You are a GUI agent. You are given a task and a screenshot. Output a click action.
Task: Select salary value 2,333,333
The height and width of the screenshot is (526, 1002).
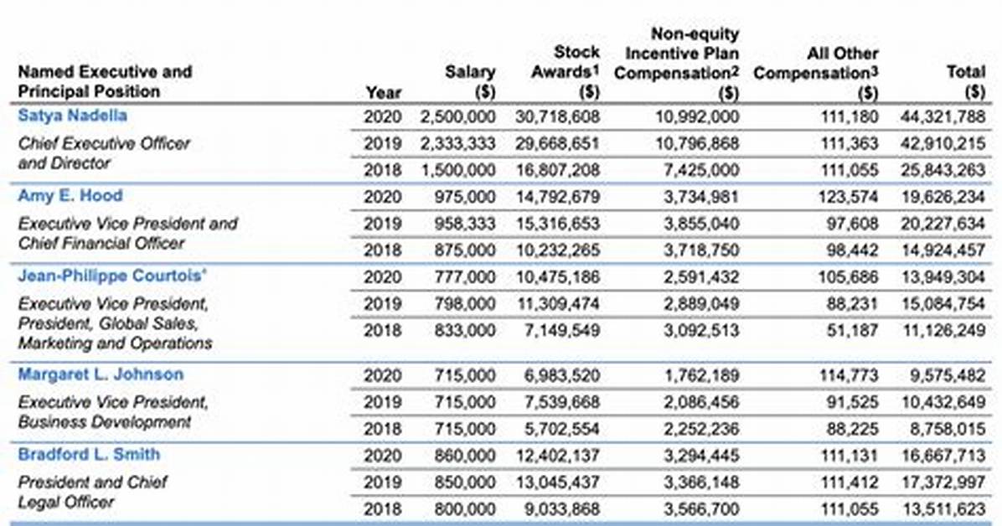457,144
